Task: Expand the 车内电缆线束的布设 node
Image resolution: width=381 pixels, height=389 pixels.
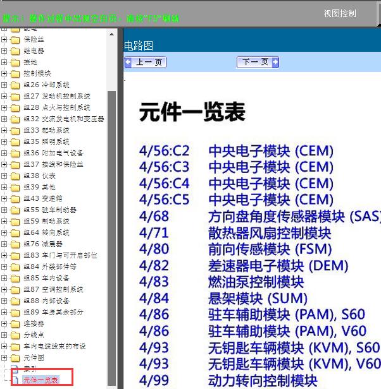Action: point(4,346)
